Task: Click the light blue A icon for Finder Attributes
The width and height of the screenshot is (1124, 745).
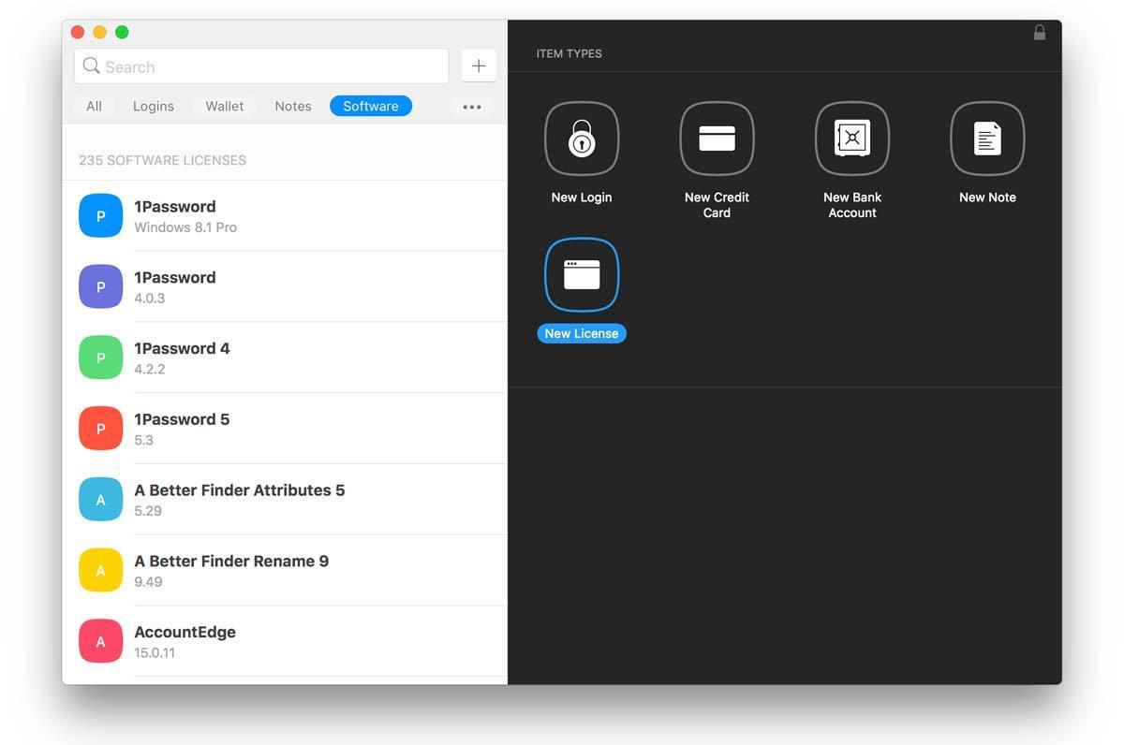Action: [101, 500]
